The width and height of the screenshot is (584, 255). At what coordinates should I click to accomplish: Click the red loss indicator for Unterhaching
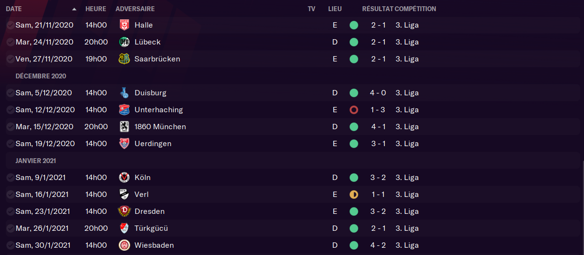coord(354,110)
